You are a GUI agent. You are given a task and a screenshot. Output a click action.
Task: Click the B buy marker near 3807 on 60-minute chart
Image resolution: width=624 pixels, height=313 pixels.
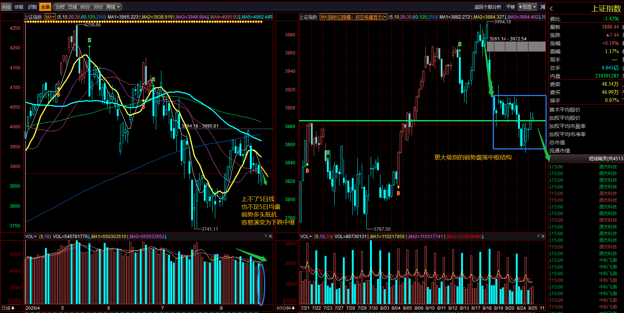[x=398, y=194]
